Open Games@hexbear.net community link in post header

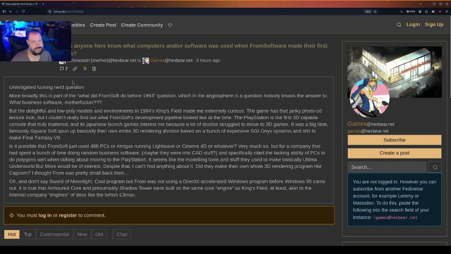[171, 60]
